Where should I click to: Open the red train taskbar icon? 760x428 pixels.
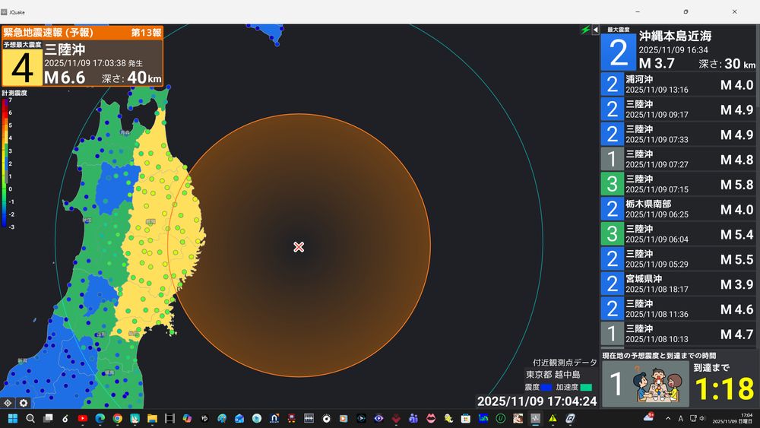click(x=292, y=418)
